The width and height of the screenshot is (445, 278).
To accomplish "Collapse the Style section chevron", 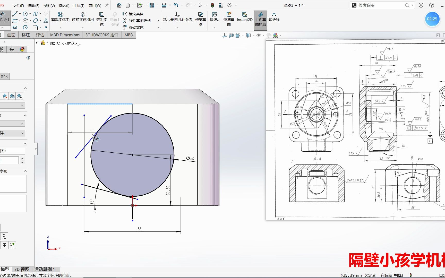I will point(25,88).
